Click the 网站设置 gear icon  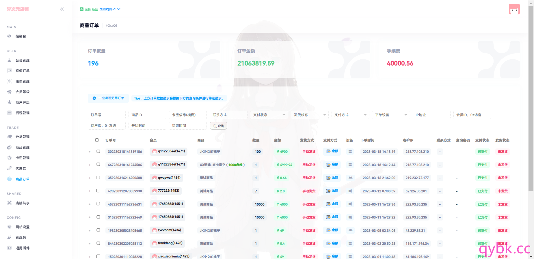10,227
